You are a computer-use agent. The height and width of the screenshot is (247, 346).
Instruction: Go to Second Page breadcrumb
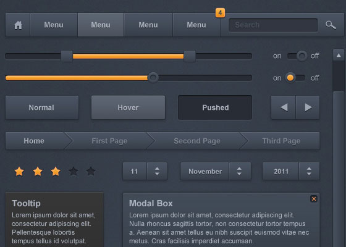point(197,141)
